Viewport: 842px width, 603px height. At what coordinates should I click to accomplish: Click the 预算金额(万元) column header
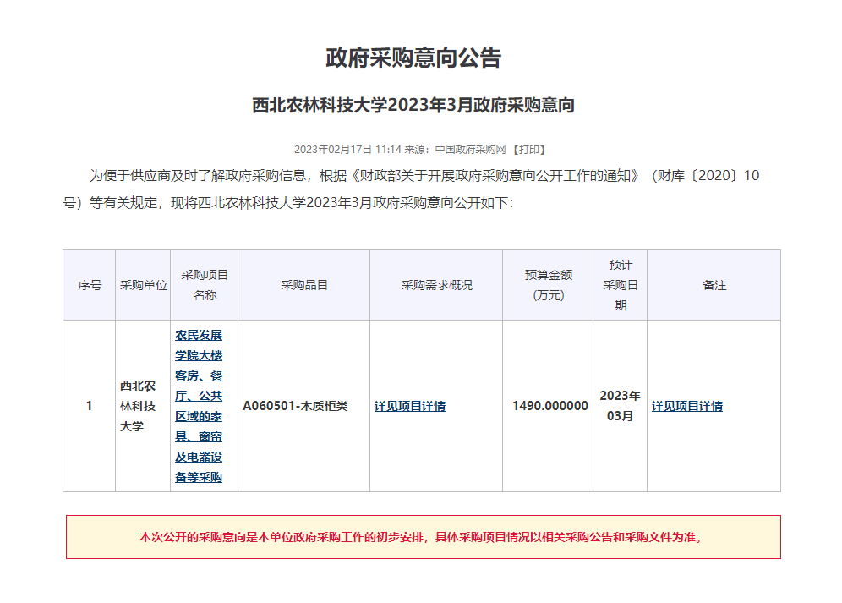pos(549,285)
